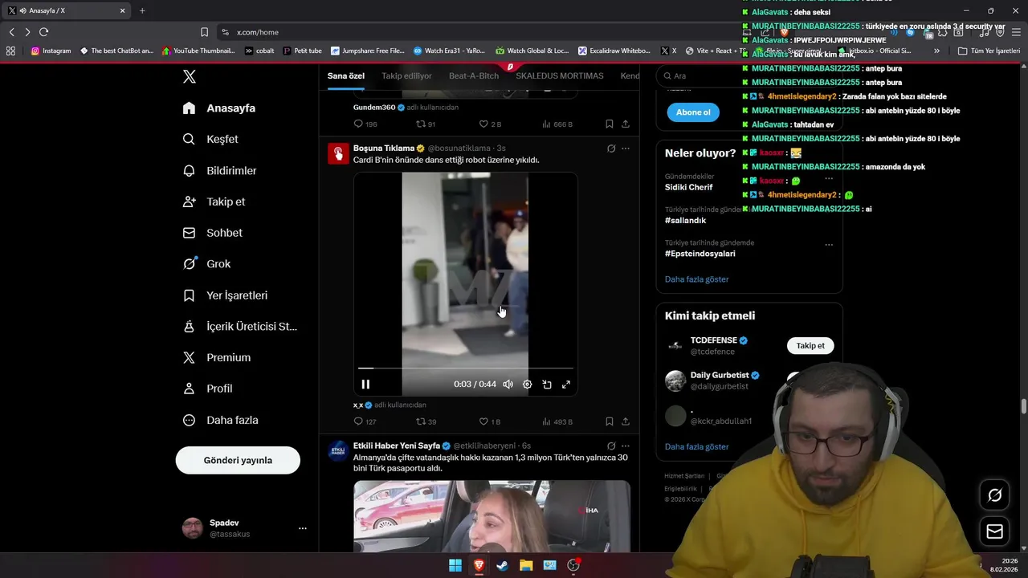This screenshot has width=1028, height=578.
Task: Repost the Gundem360 post (91)
Action: (426, 124)
